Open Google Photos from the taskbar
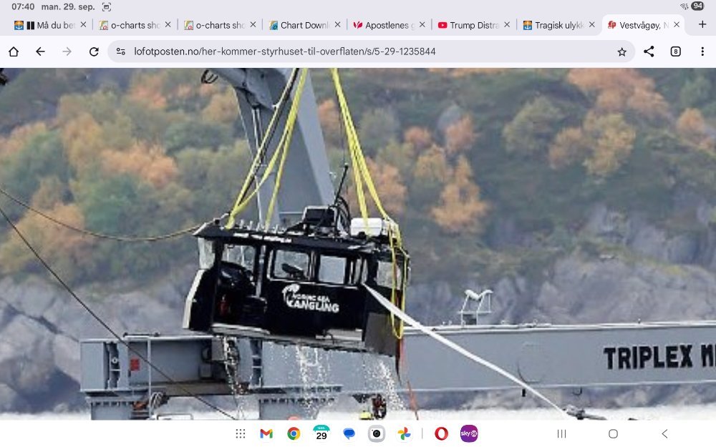The height and width of the screenshot is (447, 716). pyautogui.click(x=404, y=433)
